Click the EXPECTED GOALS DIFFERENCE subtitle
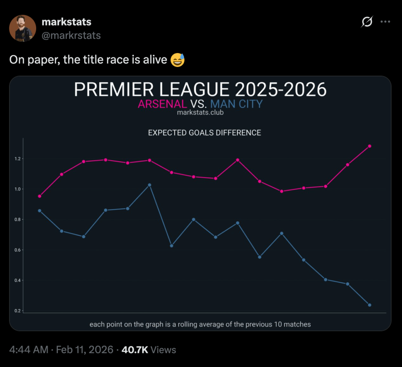Screen dimensions: 402x367 [204, 133]
